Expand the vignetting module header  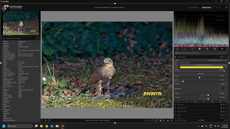[181, 108]
